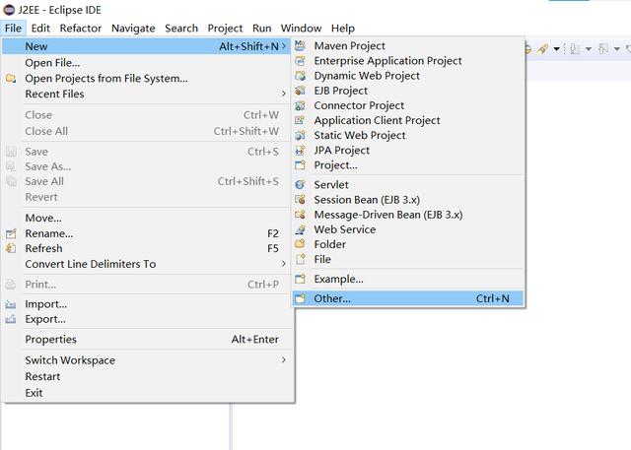Click the Rename... icon

pyautogui.click(x=11, y=233)
